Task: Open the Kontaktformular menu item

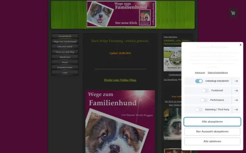Action: coord(65,67)
